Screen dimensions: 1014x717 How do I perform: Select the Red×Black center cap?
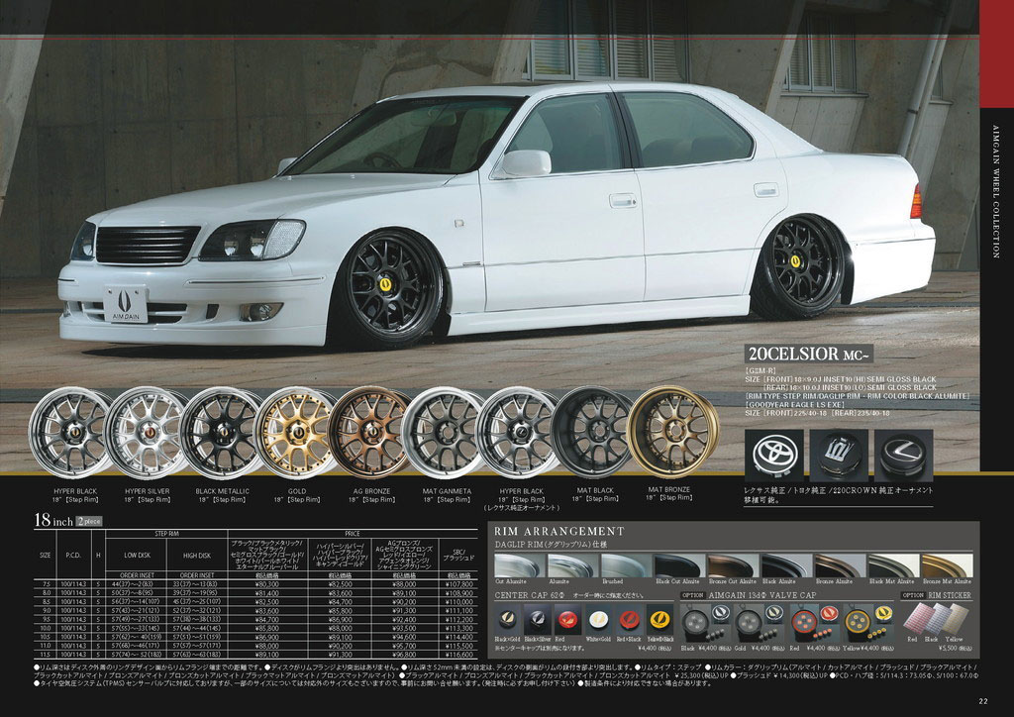tap(629, 620)
